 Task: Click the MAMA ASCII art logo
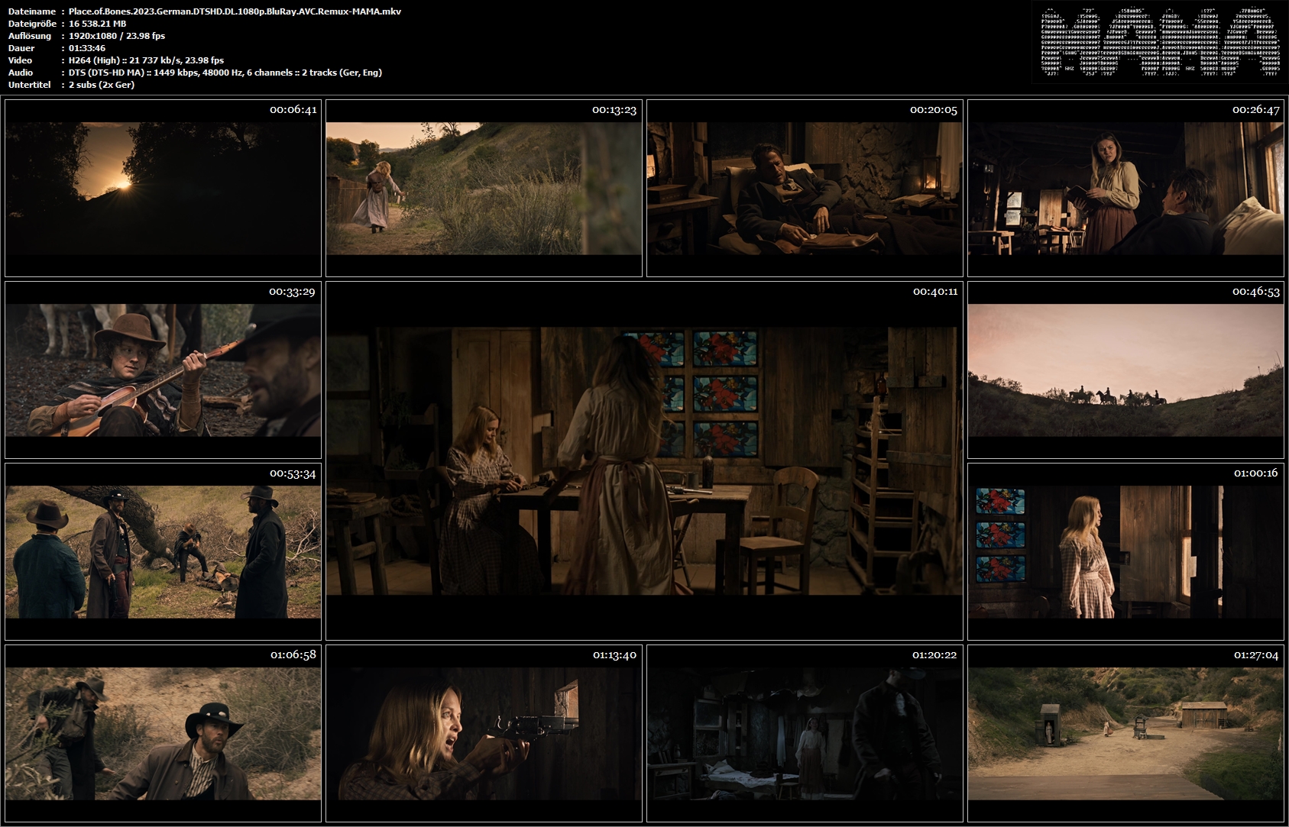(x=1160, y=42)
